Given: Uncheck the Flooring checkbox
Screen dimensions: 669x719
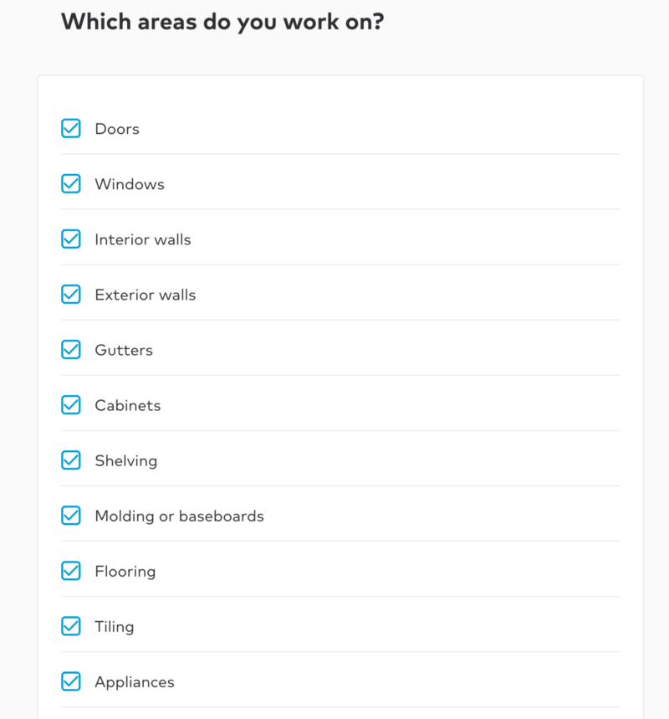Looking at the screenshot, I should coord(71,571).
